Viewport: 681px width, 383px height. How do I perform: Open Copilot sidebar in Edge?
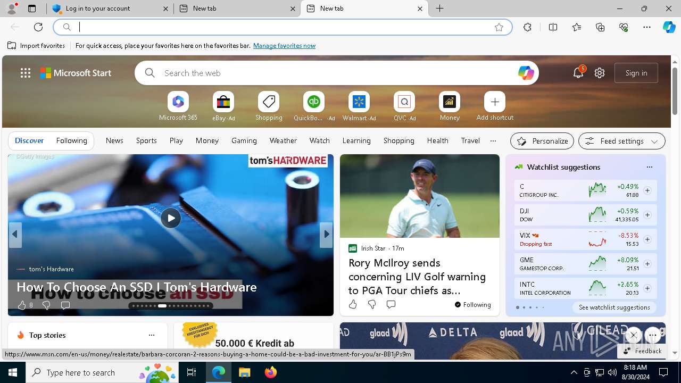669,27
